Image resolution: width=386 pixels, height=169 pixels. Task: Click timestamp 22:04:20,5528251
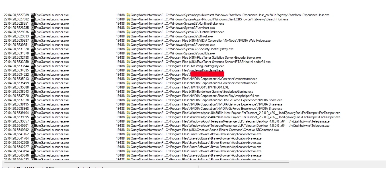click(x=16, y=24)
